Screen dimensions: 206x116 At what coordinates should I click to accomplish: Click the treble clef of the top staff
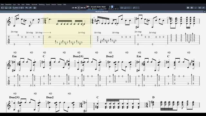pyautogui.click(x=9, y=21)
